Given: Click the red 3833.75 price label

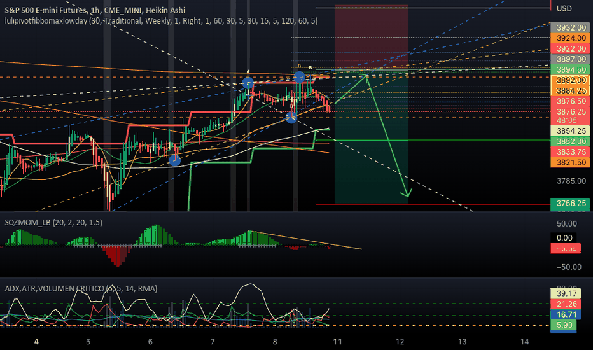Looking at the screenshot, I should click(570, 152).
